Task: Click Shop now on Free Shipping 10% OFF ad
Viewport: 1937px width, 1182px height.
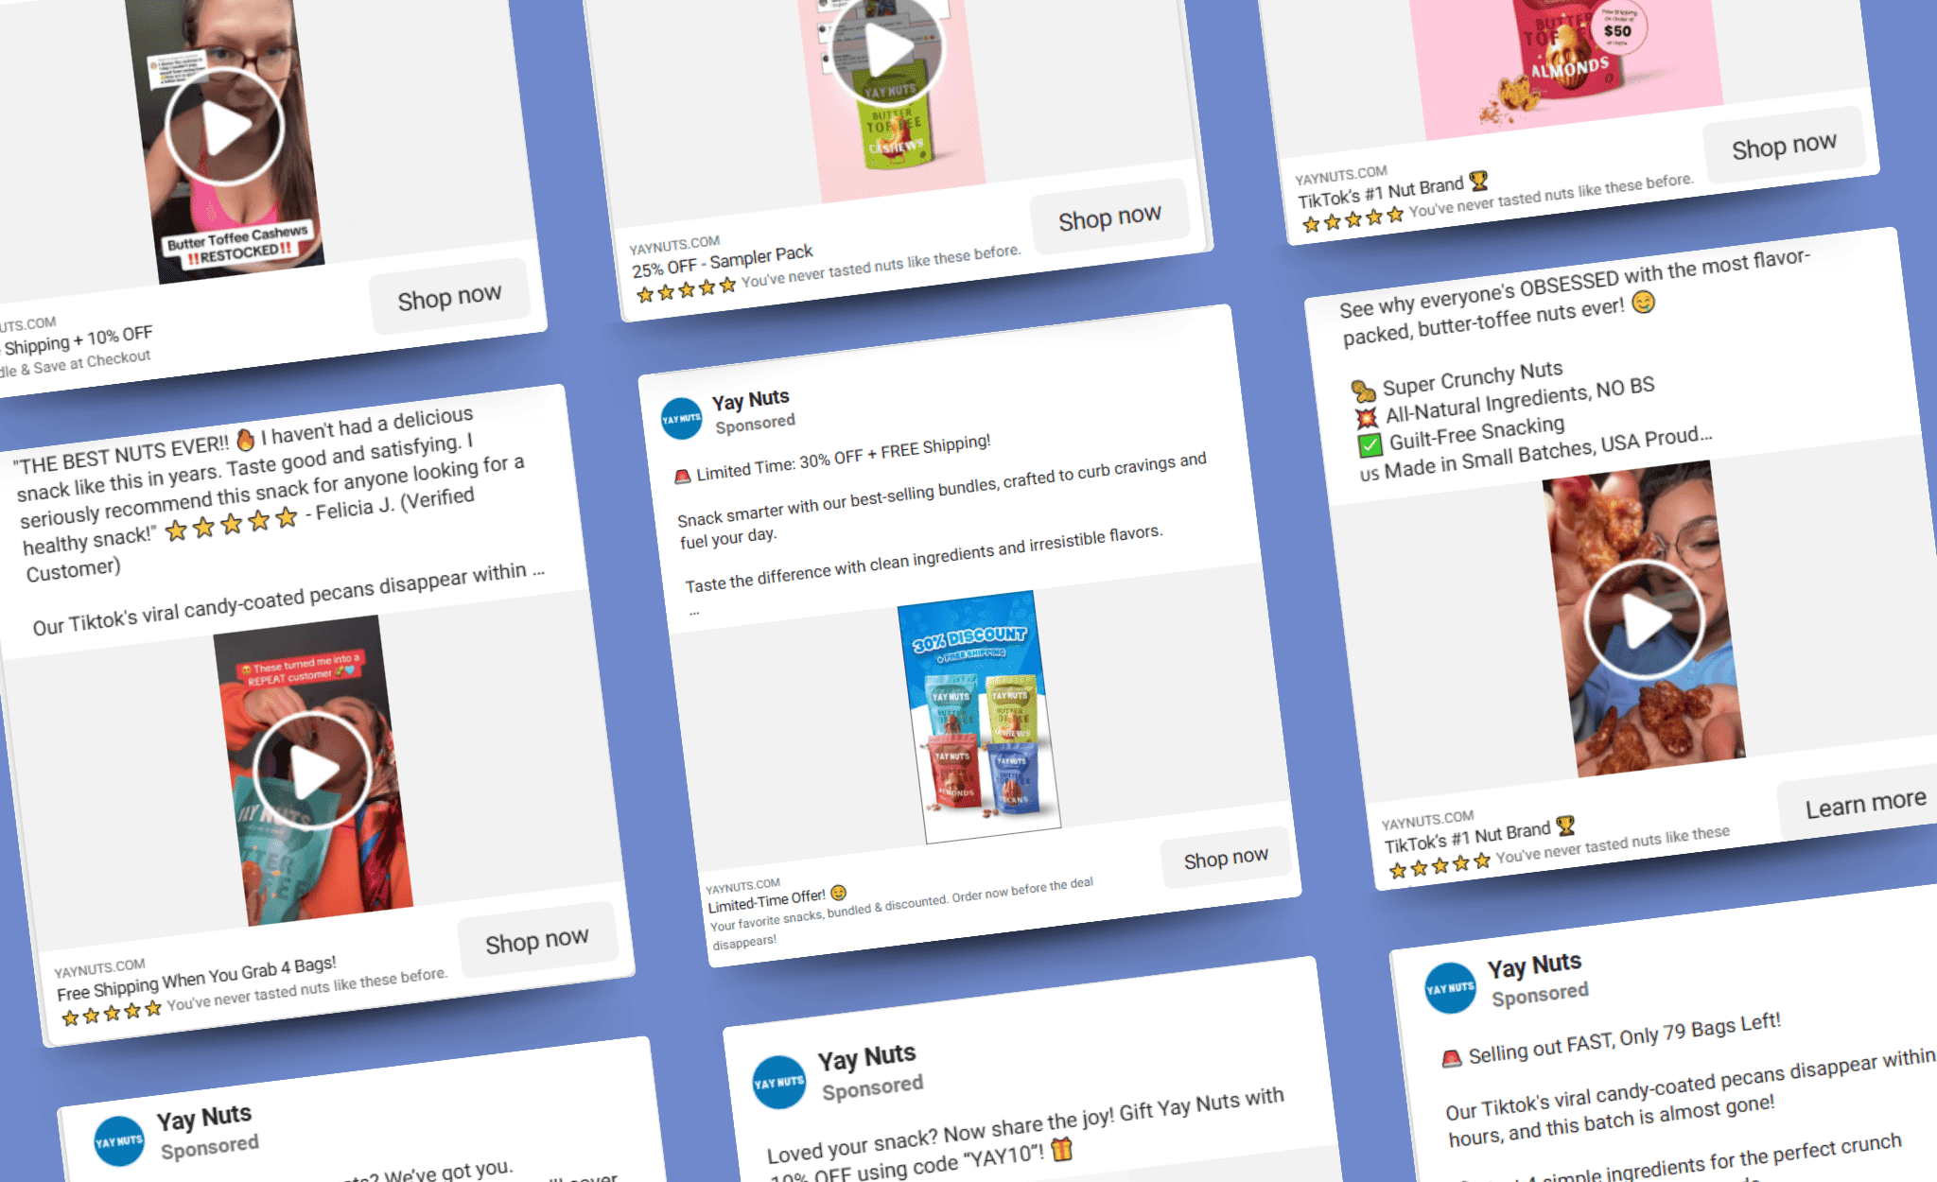Action: (449, 298)
